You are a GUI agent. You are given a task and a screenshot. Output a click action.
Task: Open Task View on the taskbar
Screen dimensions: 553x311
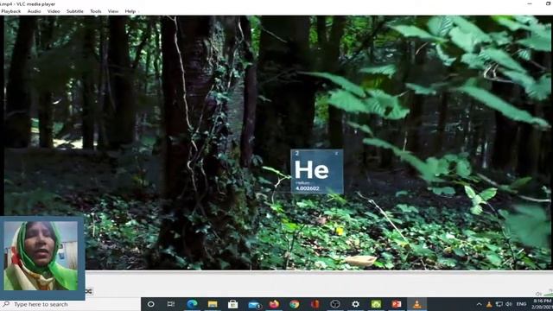(171, 304)
